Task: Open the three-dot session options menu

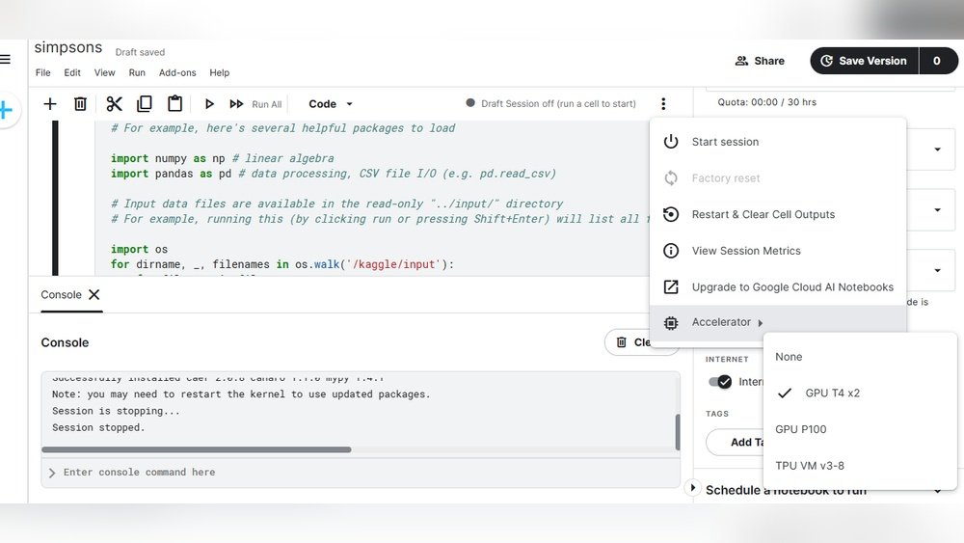Action: (663, 104)
